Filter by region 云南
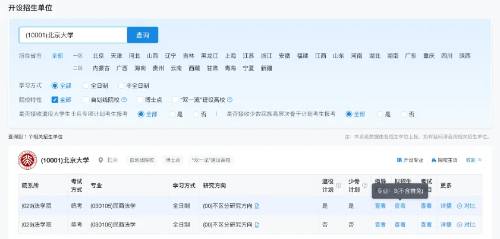This screenshot has height=239, width=500. tap(176, 68)
